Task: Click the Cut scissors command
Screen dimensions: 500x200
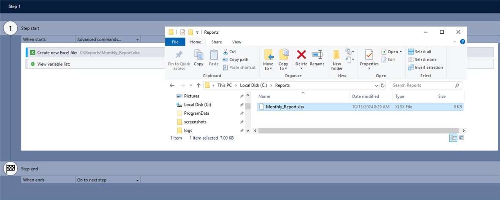Action: point(229,51)
